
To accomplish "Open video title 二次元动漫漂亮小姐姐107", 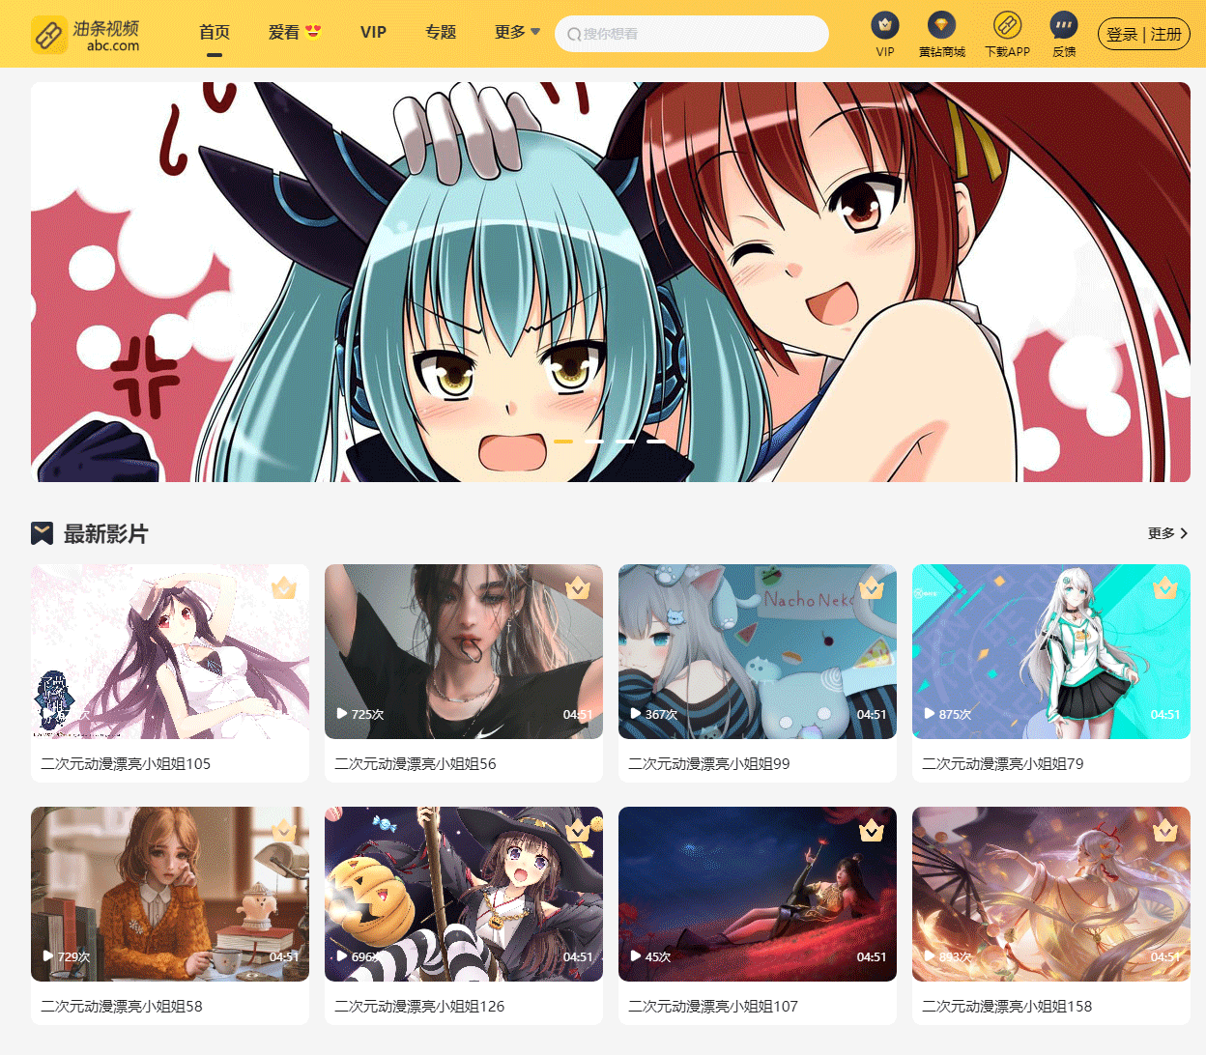I will pos(713,1006).
